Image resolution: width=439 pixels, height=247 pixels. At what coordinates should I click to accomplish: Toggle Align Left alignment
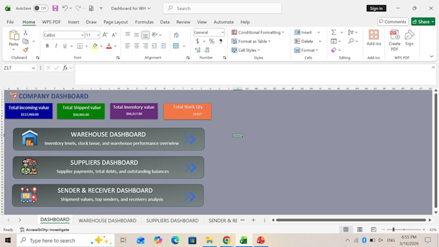click(x=127, y=46)
